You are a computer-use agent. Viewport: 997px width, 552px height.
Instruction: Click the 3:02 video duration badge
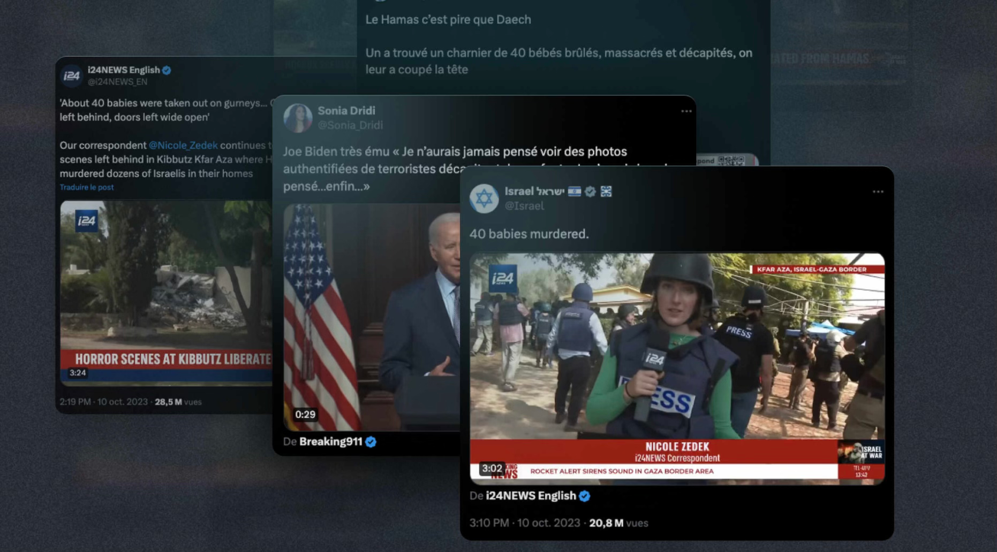pos(492,469)
